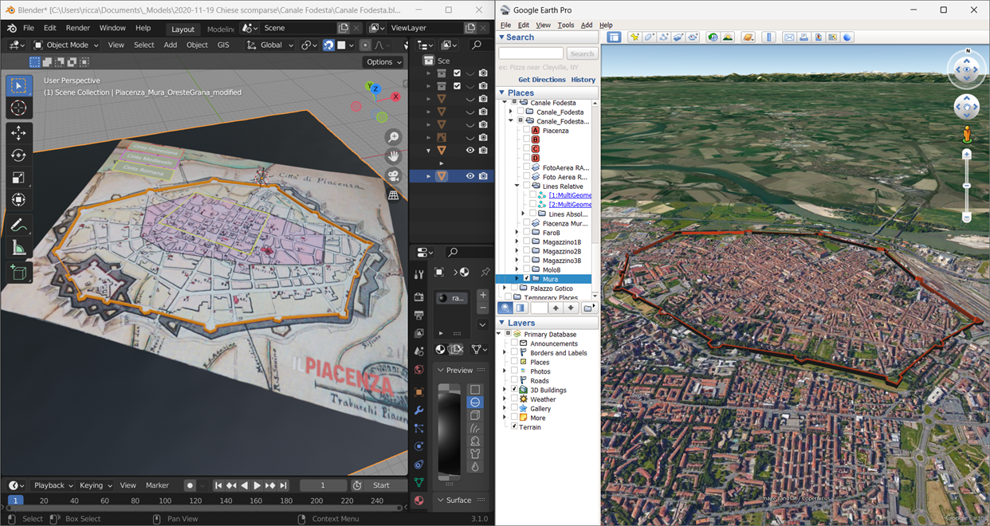
Task: Click the current frame field showing 1
Action: click(323, 485)
